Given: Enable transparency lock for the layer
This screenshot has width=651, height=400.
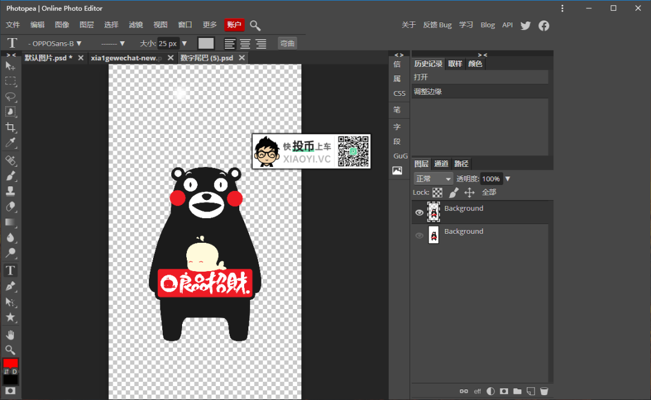Looking at the screenshot, I should point(438,192).
